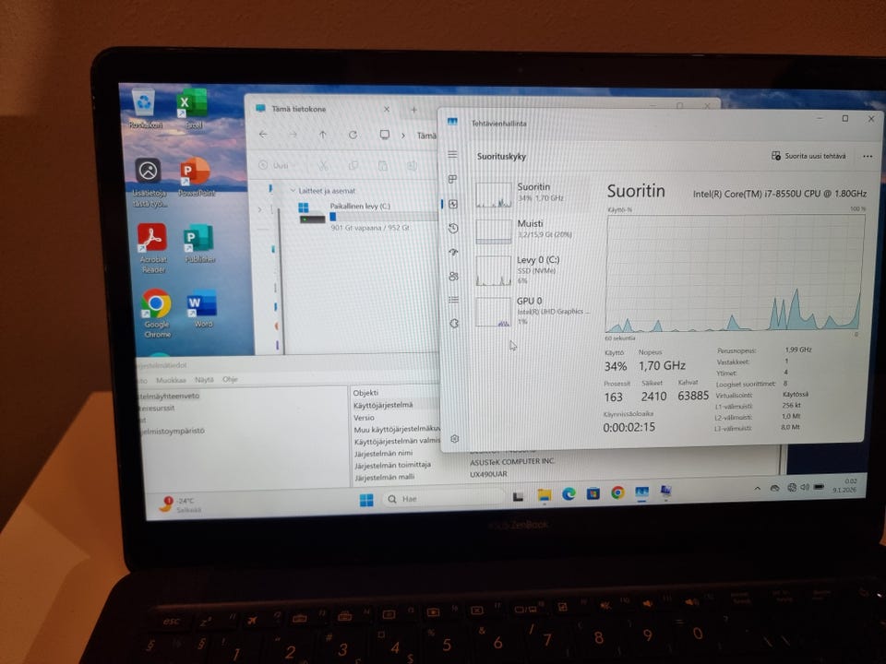Open Microsoft Edge from the taskbar
Screen dimensions: 886x664
pyautogui.click(x=569, y=494)
